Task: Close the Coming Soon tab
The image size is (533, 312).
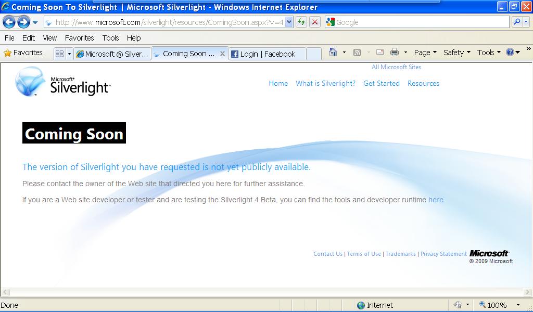Action: (222, 54)
